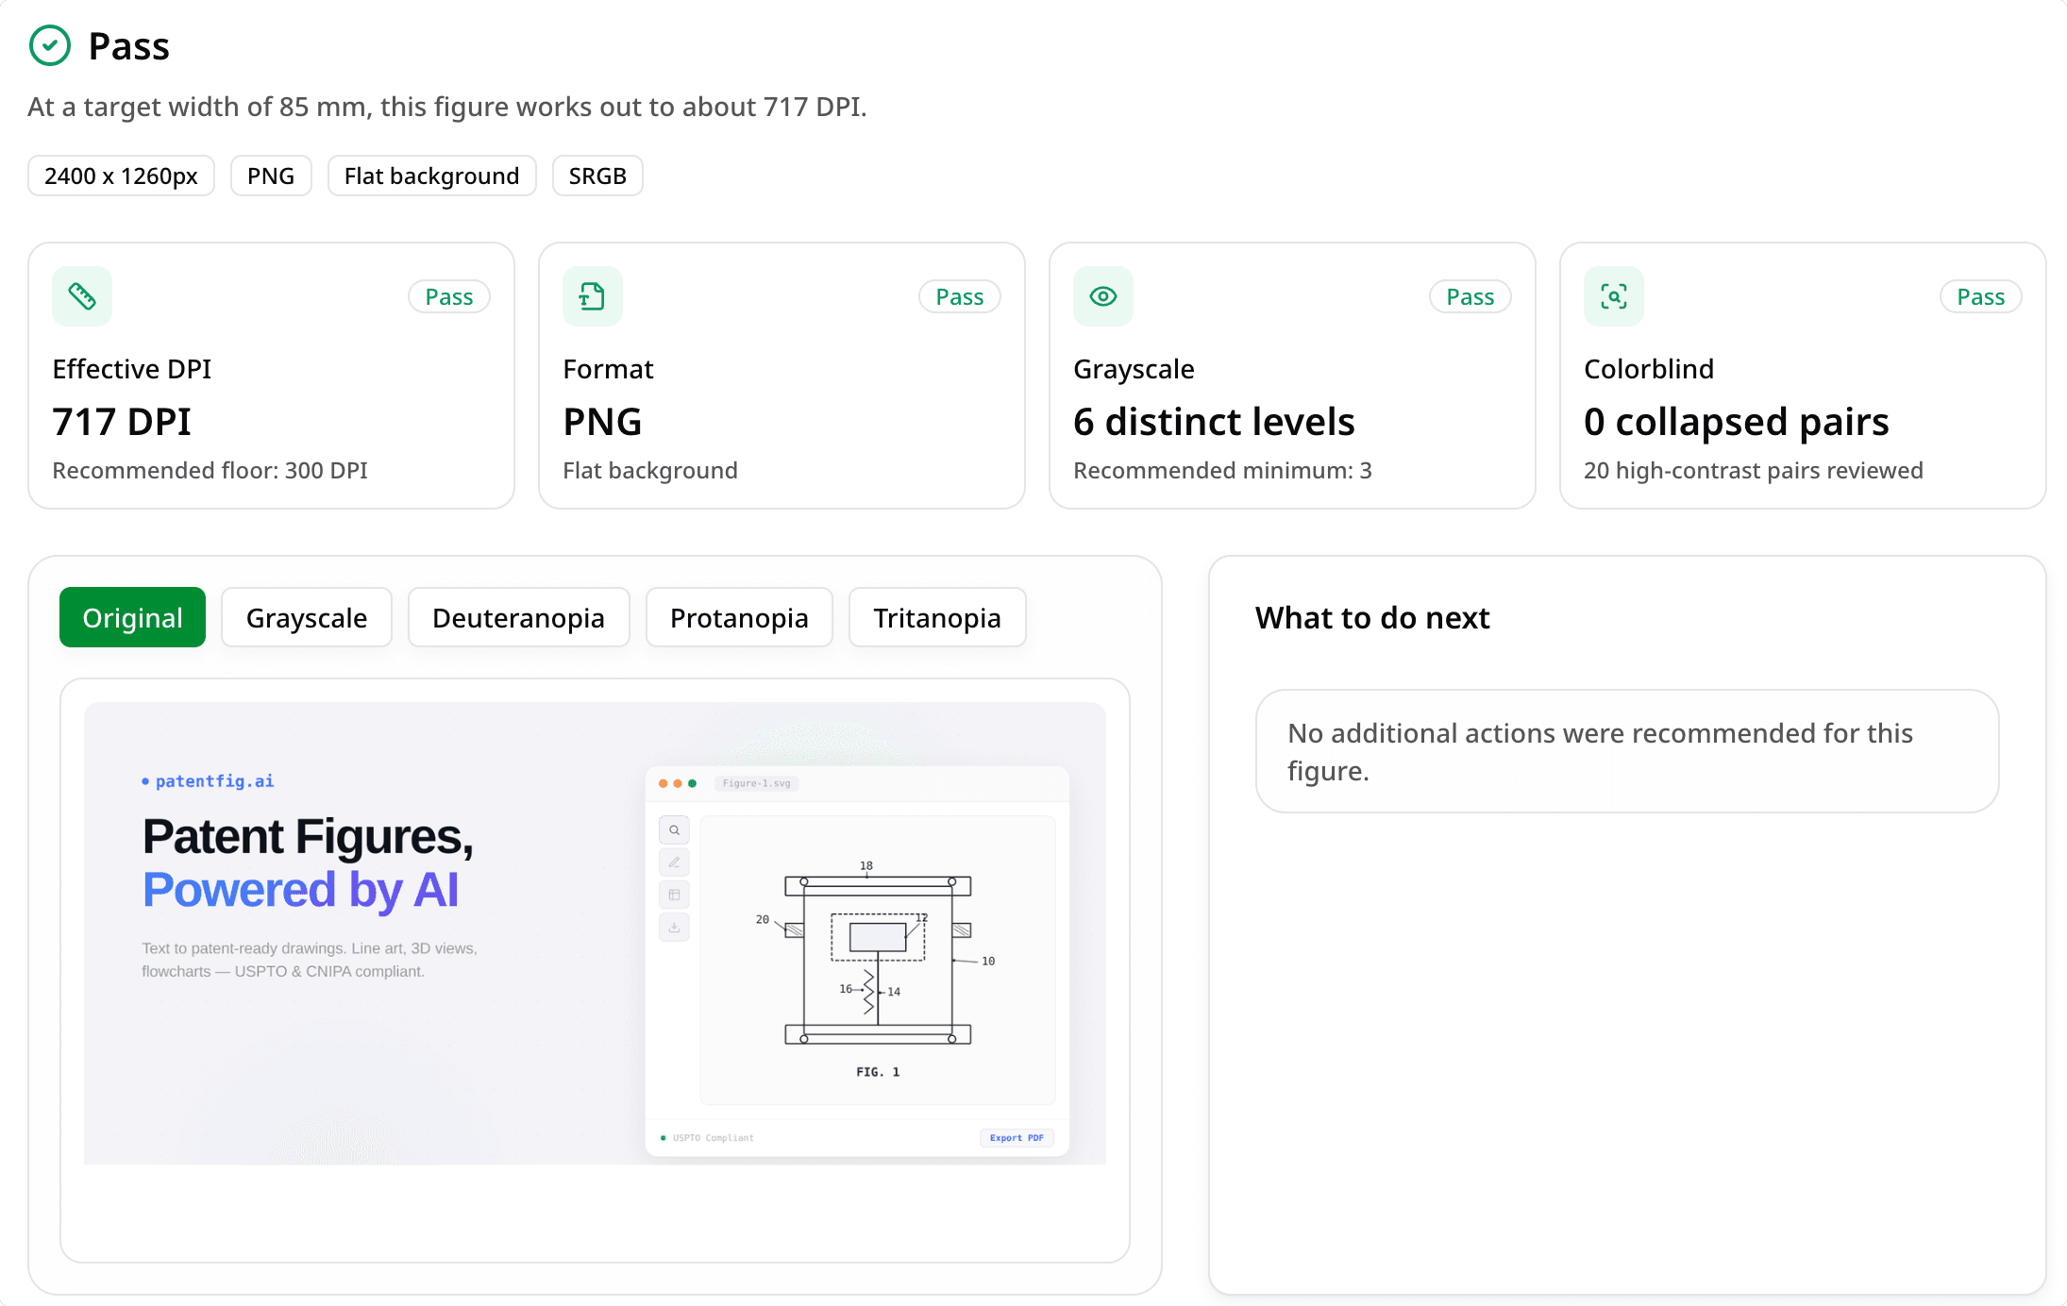
Task: Click the Flat background tag
Action: (431, 176)
